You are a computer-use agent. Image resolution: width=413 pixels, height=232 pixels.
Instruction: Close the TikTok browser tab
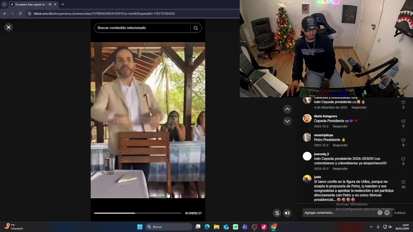(x=55, y=4)
